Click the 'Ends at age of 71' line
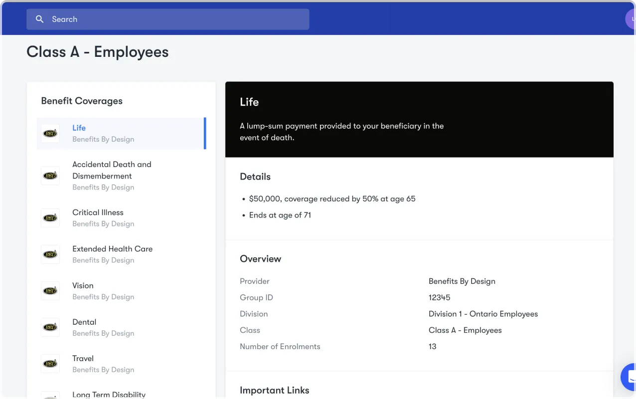The image size is (636, 399). coord(280,215)
